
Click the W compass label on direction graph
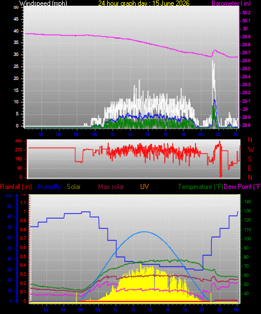point(251,150)
